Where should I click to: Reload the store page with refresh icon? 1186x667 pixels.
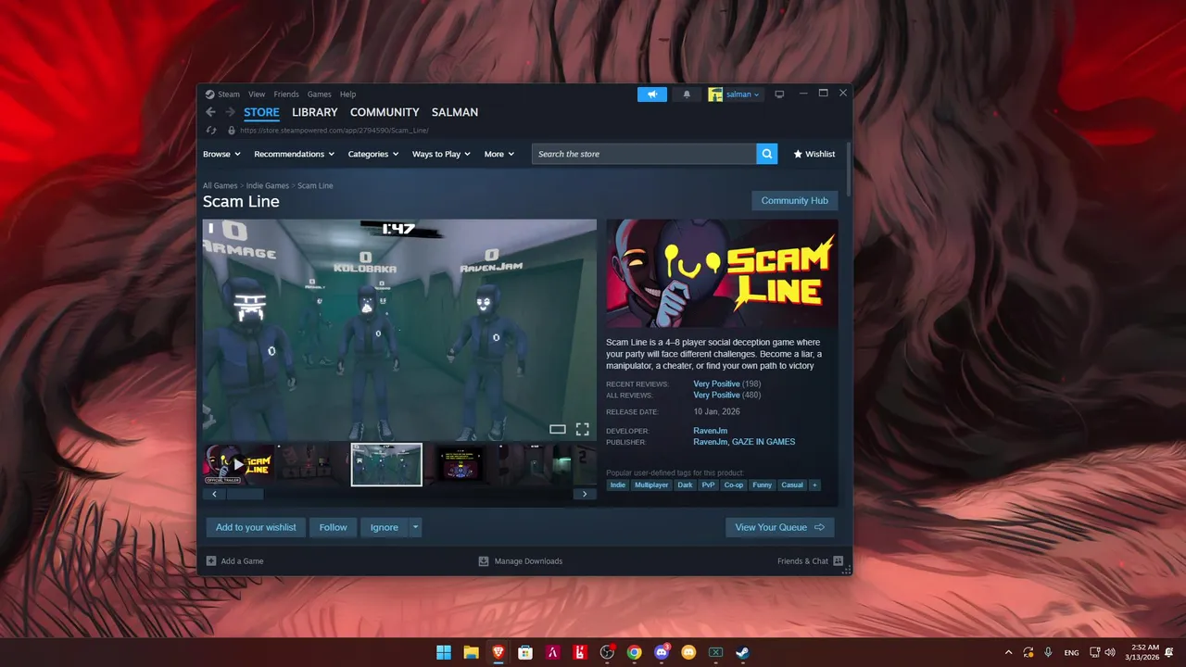coord(211,131)
